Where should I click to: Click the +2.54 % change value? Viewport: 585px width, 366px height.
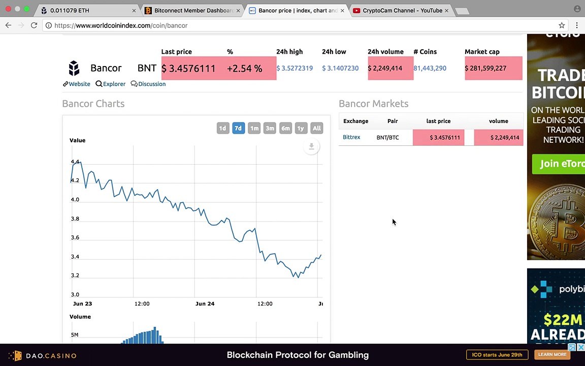point(244,68)
